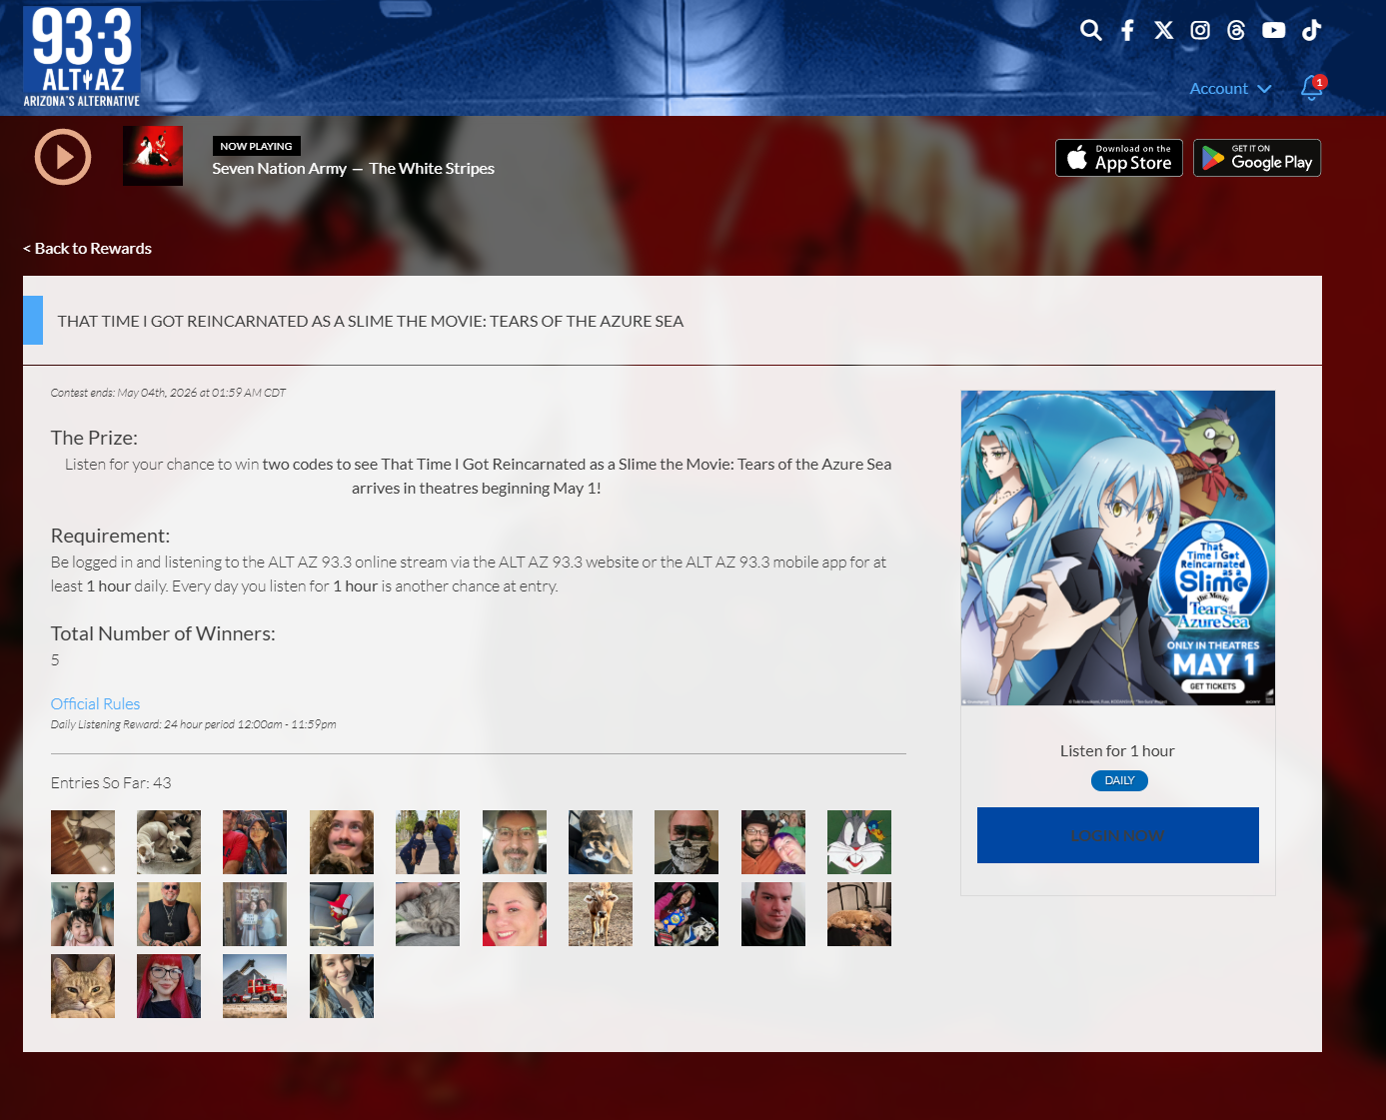
Task: Select the Bugs Bunny entrant avatar
Action: point(859,842)
